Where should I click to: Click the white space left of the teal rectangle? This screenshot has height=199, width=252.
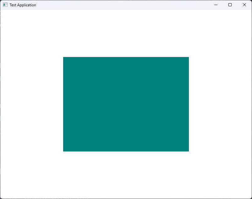(32, 104)
